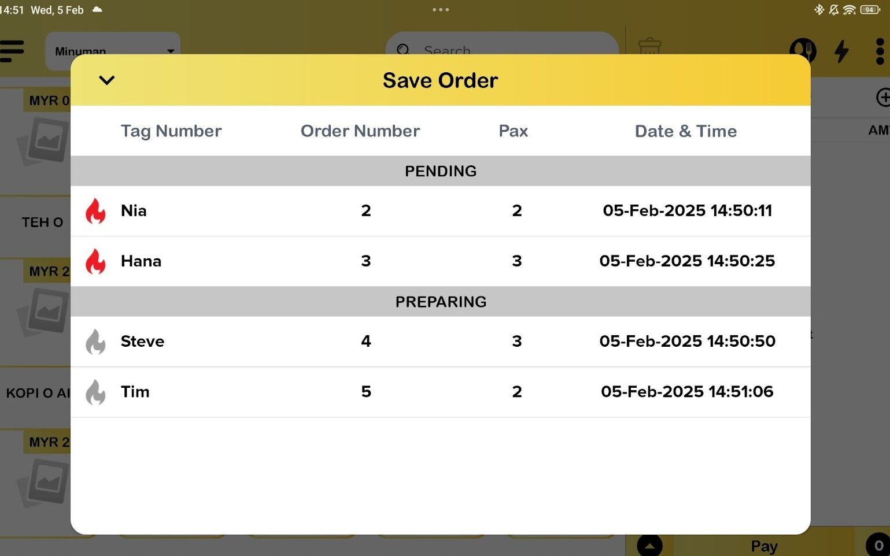Expand the arrow up button near Pay
This screenshot has width=890, height=556.
tap(649, 546)
